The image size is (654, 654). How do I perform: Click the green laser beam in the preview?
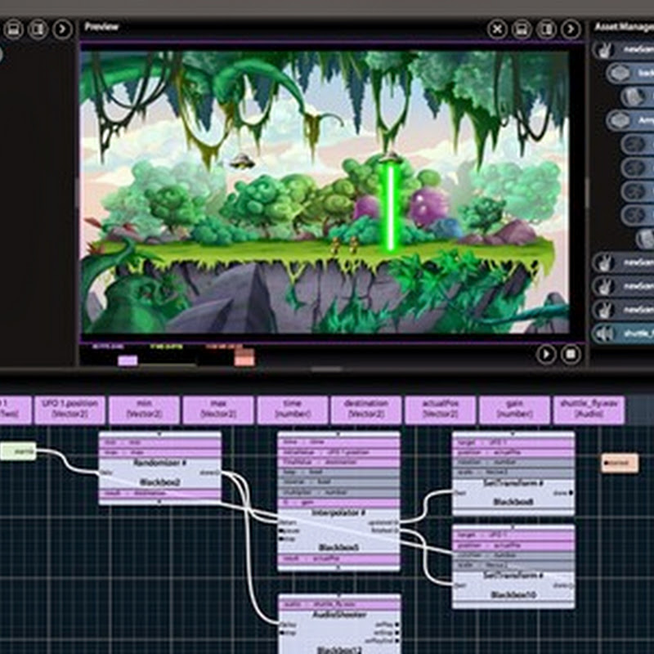pyautogui.click(x=391, y=208)
